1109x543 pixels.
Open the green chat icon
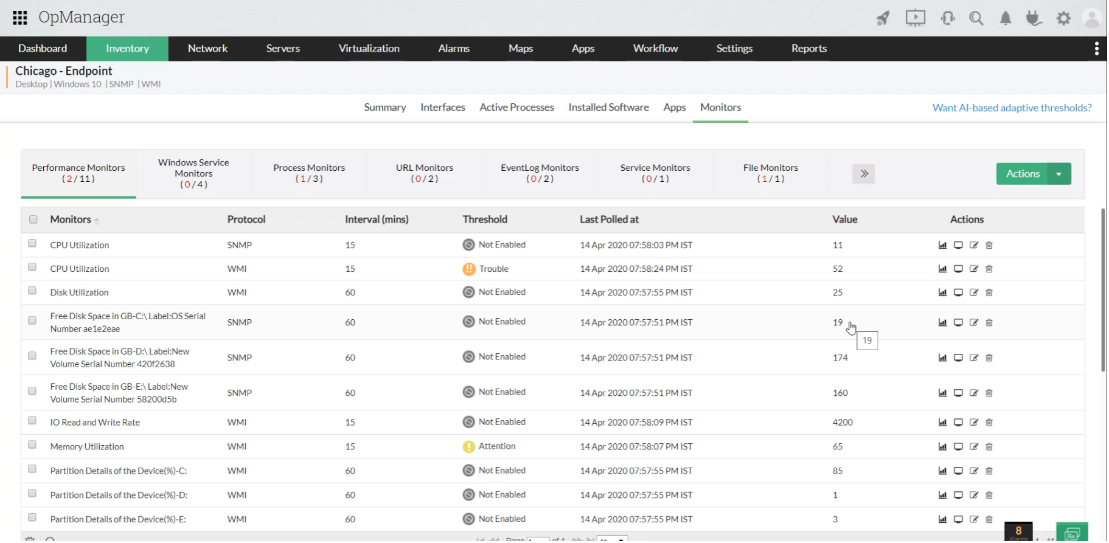[x=1072, y=533]
